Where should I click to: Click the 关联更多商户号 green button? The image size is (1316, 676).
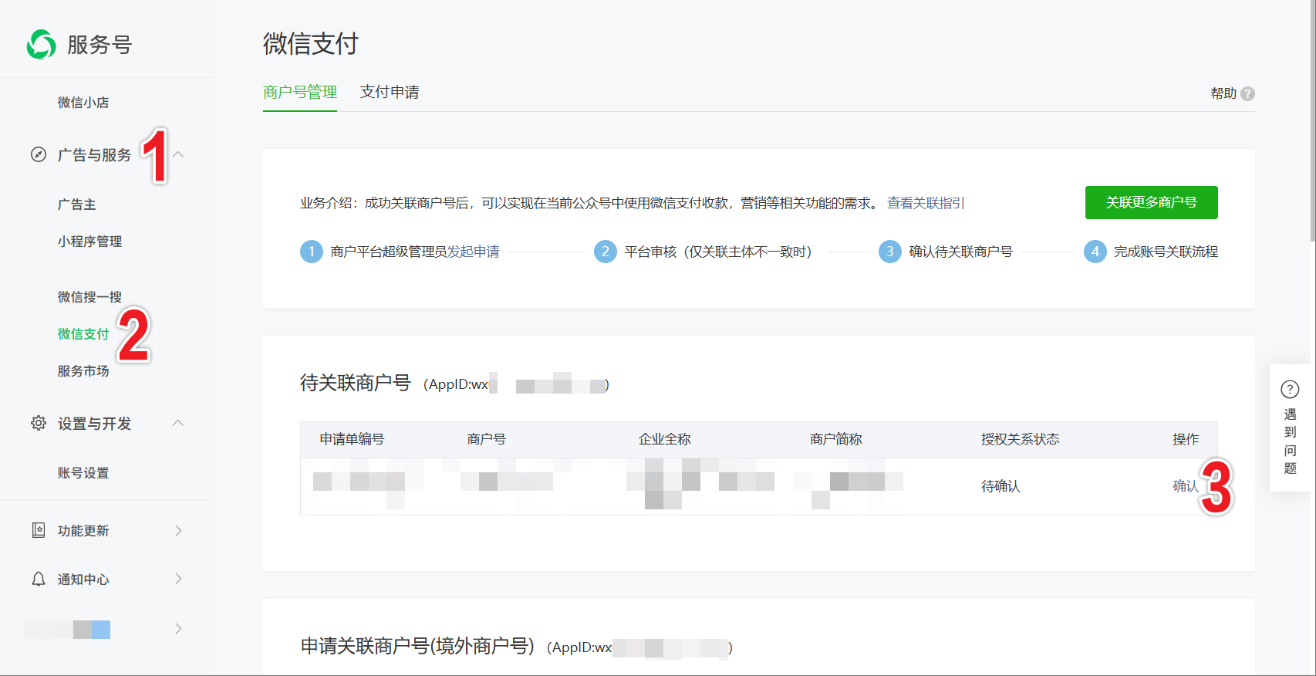[1151, 202]
